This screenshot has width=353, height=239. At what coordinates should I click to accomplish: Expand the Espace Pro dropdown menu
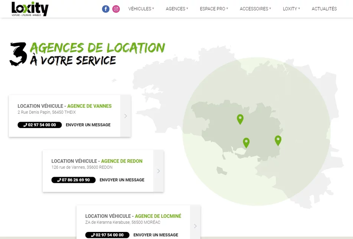click(x=214, y=9)
